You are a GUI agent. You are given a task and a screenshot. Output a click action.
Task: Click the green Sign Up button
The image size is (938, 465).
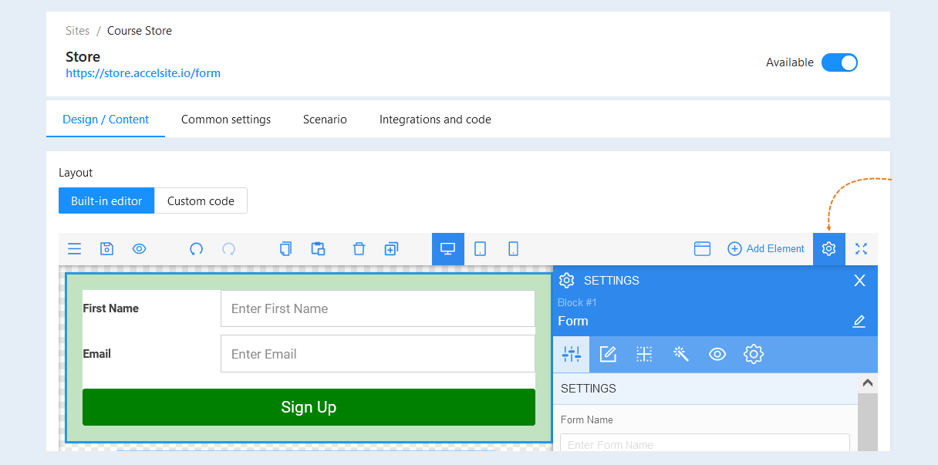pos(309,407)
